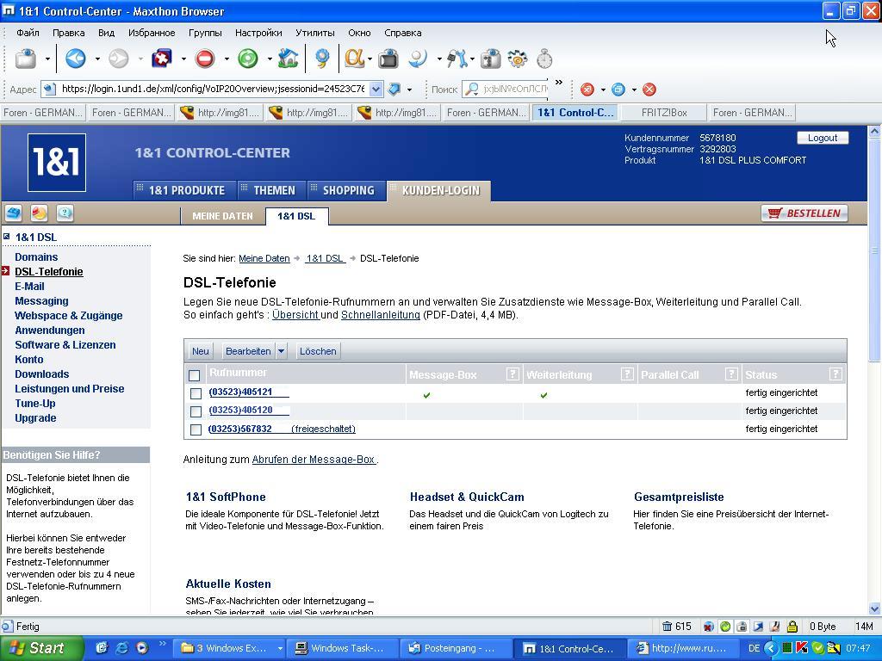The height and width of the screenshot is (661, 882).
Task: Click the Neu button
Action: (x=200, y=351)
